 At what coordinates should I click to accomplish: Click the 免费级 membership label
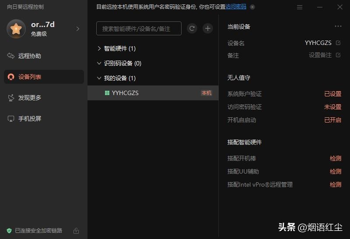[x=39, y=34]
